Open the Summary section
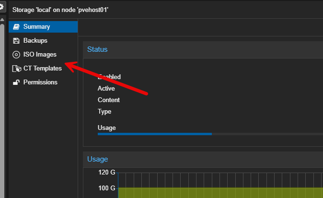323x198 pixels. (x=36, y=27)
